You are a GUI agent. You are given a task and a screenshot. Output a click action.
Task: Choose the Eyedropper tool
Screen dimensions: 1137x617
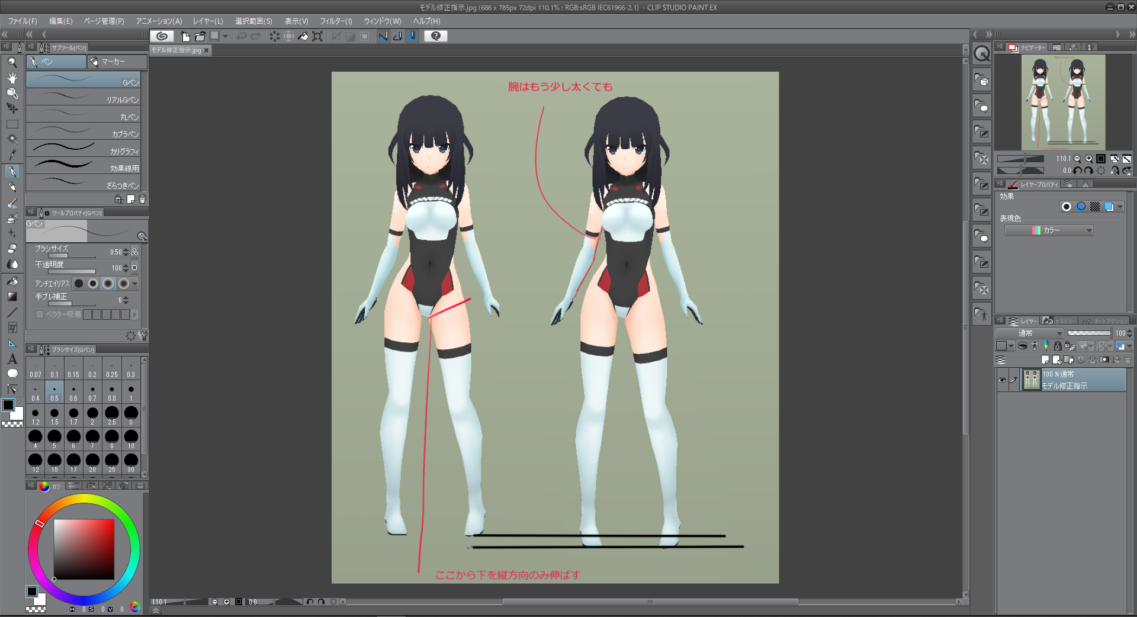[x=12, y=155]
